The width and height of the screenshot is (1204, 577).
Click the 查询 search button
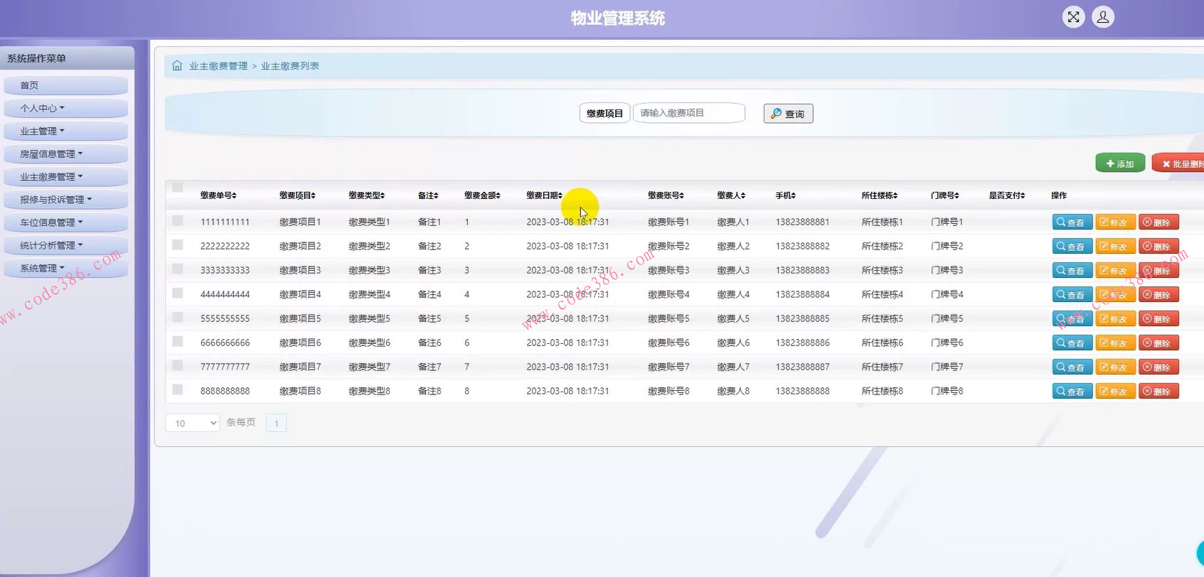point(788,114)
